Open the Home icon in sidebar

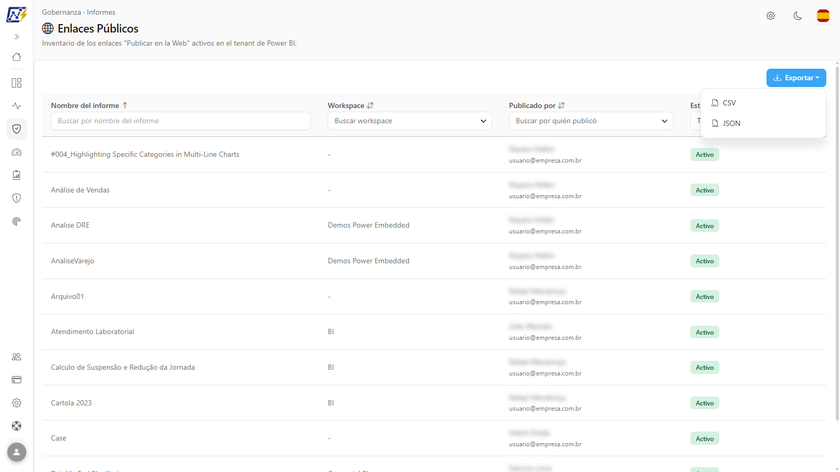17,57
